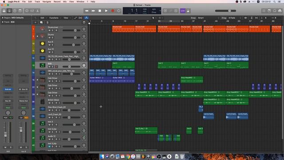Open the Track menu

point(37,2)
